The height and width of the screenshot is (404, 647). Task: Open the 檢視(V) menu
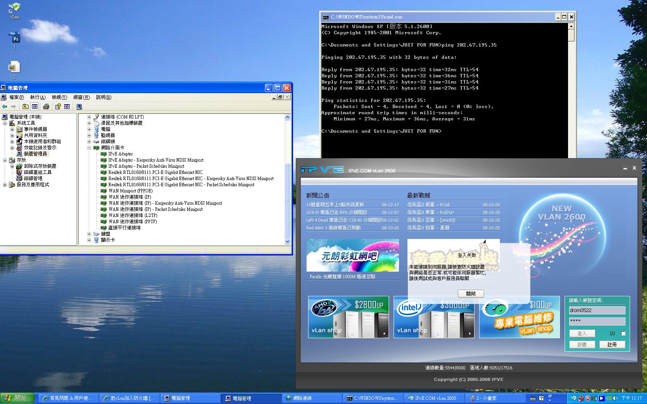tap(59, 97)
